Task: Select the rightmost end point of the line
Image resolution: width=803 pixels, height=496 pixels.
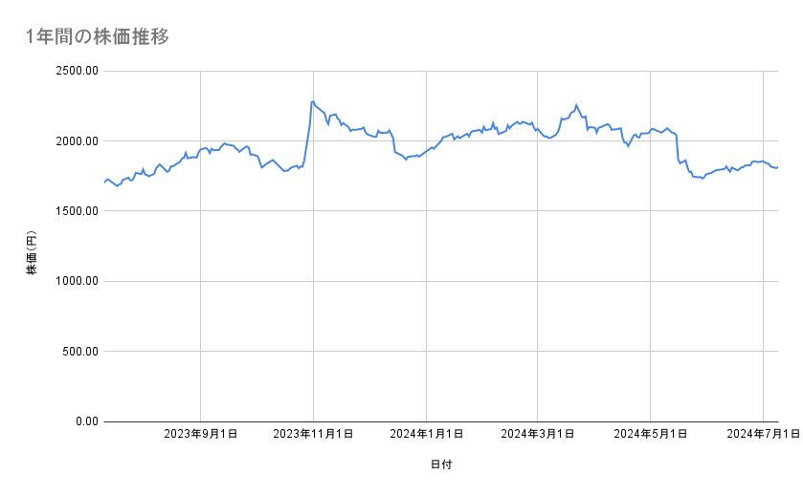Action: tap(778, 167)
